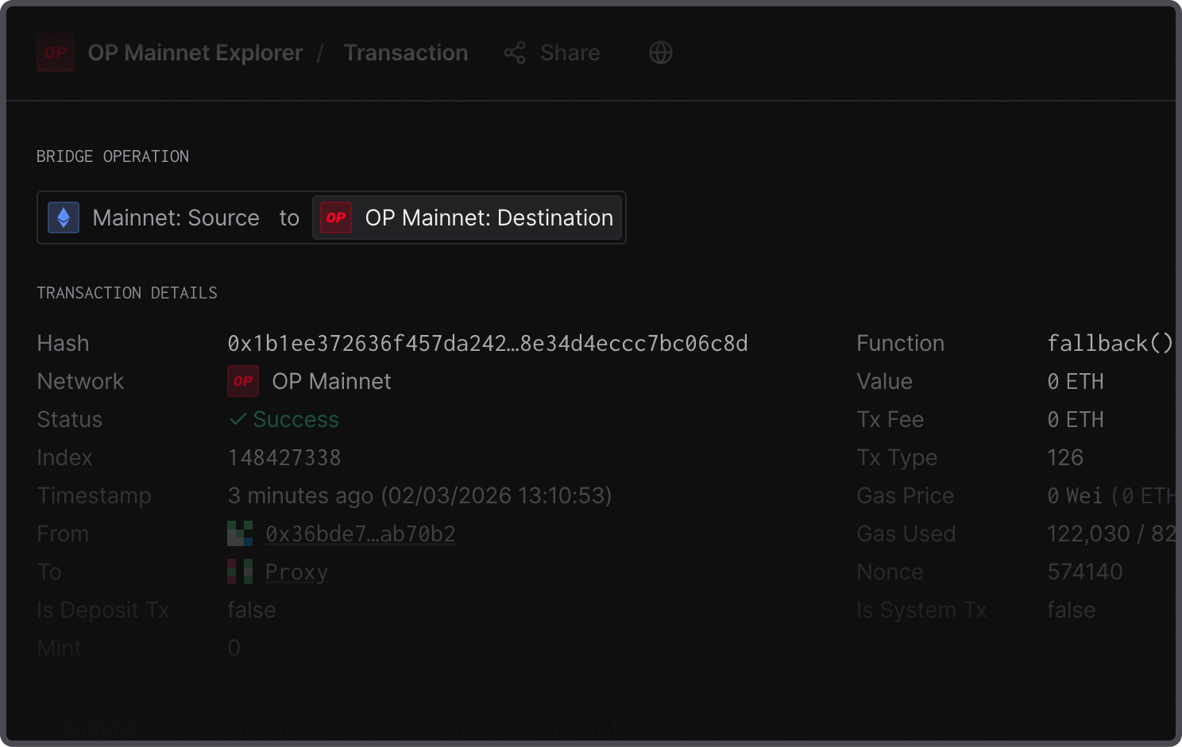Click the Nonce value 574140

tap(1085, 572)
